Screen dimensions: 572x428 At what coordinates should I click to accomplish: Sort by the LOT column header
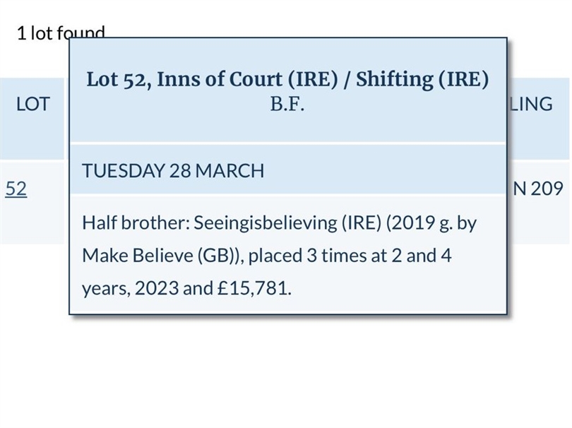(32, 105)
